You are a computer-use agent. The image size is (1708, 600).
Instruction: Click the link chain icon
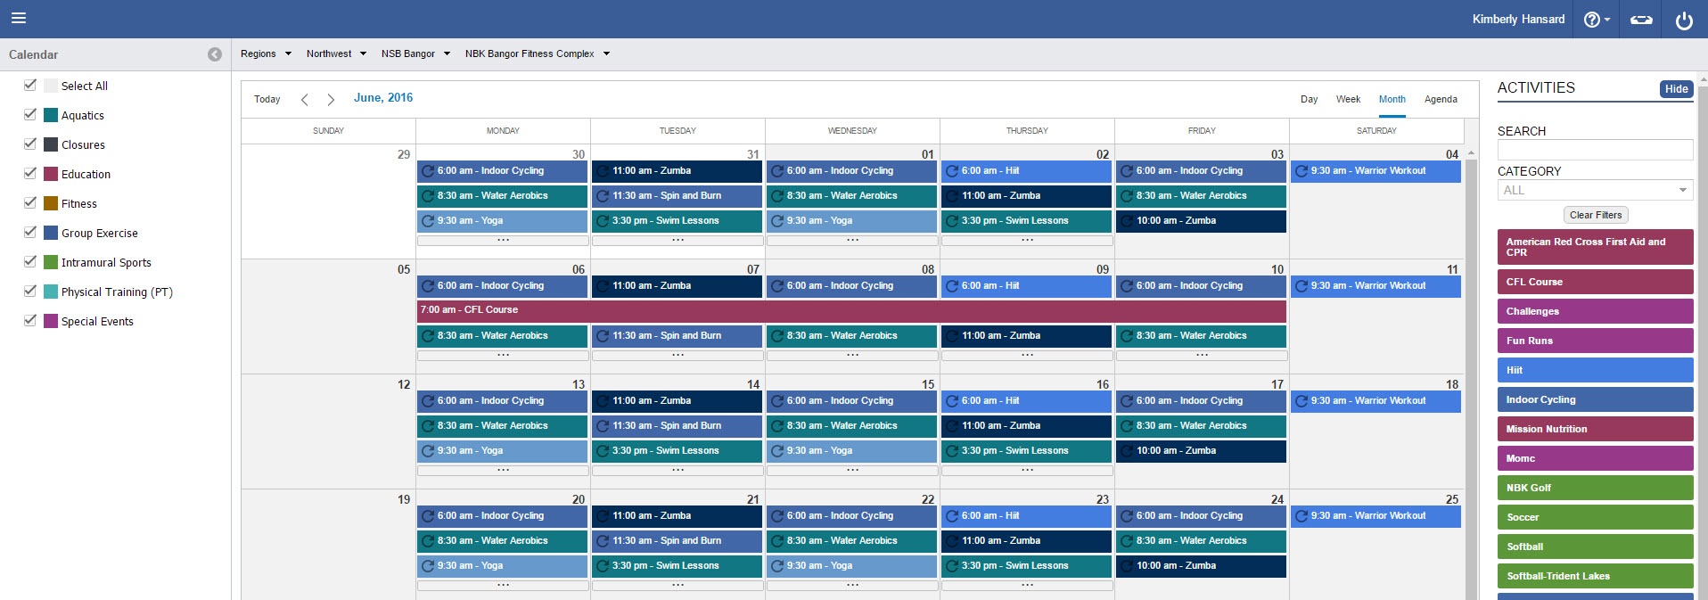pyautogui.click(x=1641, y=20)
